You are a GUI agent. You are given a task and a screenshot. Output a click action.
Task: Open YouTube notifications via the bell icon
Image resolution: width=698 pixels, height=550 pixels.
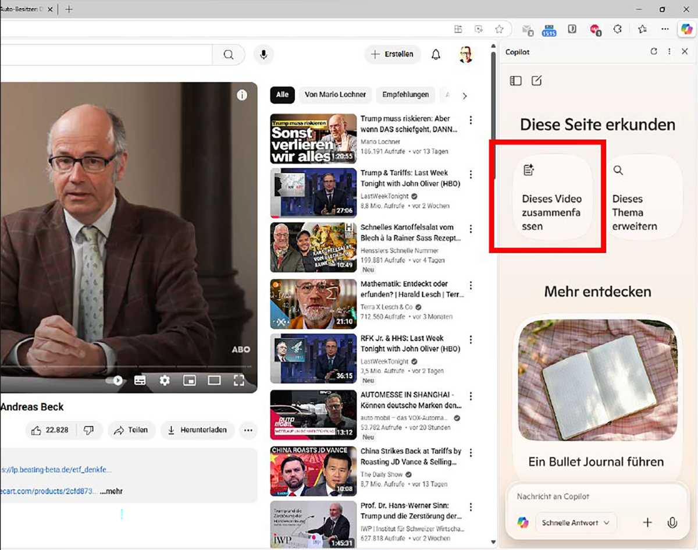[435, 54]
